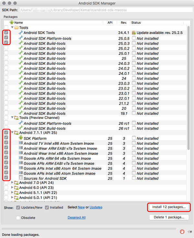The image size is (194, 238).
Task: Uncheck Android SDK Platform-tools 25.0.5 checkbox
Action: (x=6, y=37)
